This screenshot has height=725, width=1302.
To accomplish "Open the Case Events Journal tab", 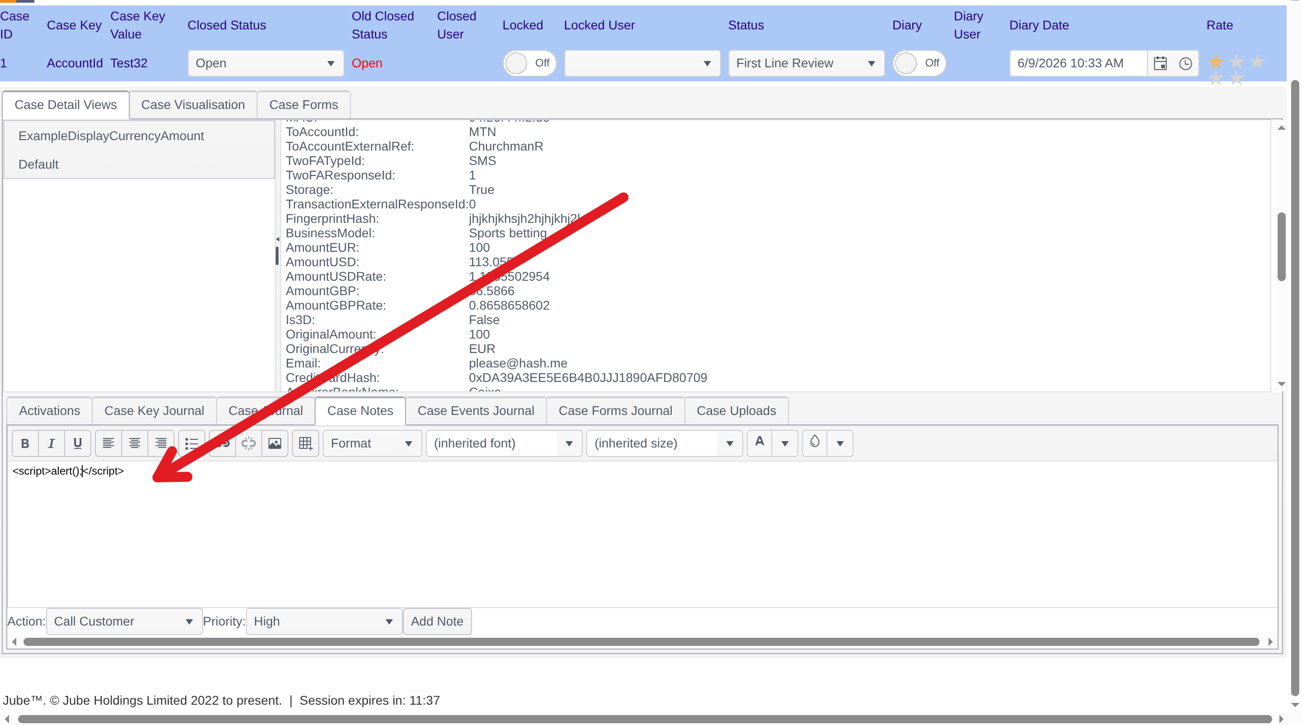I will pos(476,411).
